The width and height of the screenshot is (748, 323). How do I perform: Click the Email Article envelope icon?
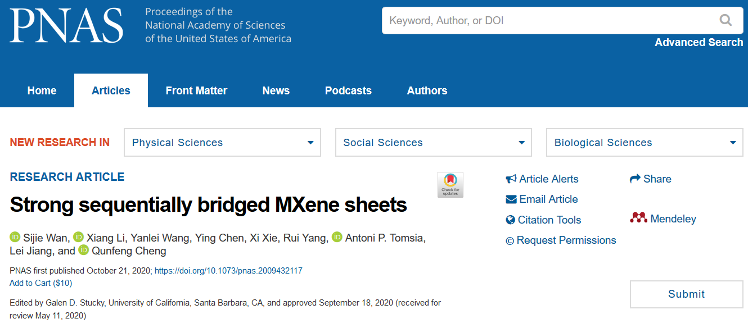pyautogui.click(x=511, y=199)
